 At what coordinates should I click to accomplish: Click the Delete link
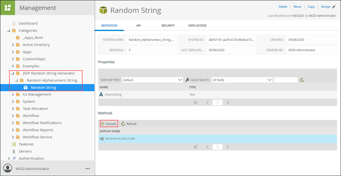283,7
